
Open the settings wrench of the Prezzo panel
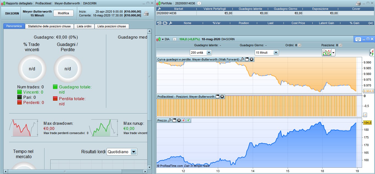(x=170, y=120)
